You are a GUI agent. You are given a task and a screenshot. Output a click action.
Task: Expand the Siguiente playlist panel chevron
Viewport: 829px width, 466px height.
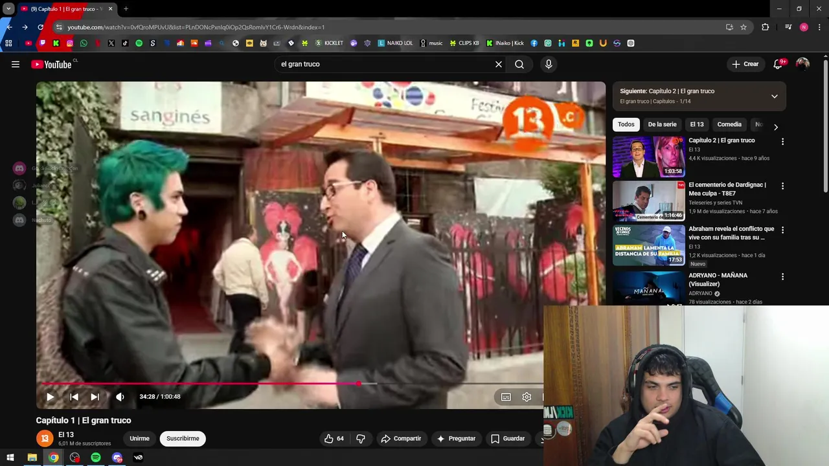(774, 96)
